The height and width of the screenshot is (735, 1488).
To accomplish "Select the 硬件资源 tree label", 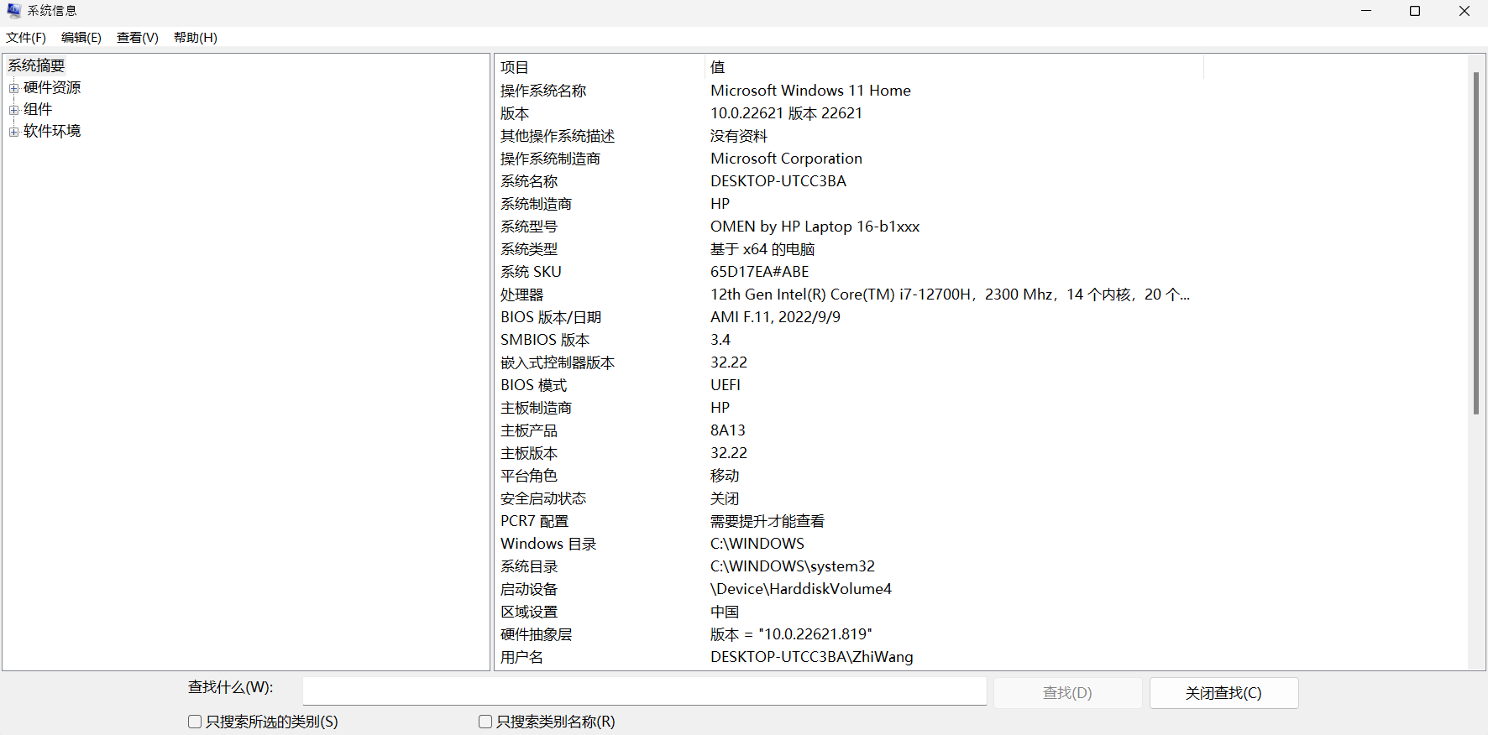I will (x=52, y=87).
